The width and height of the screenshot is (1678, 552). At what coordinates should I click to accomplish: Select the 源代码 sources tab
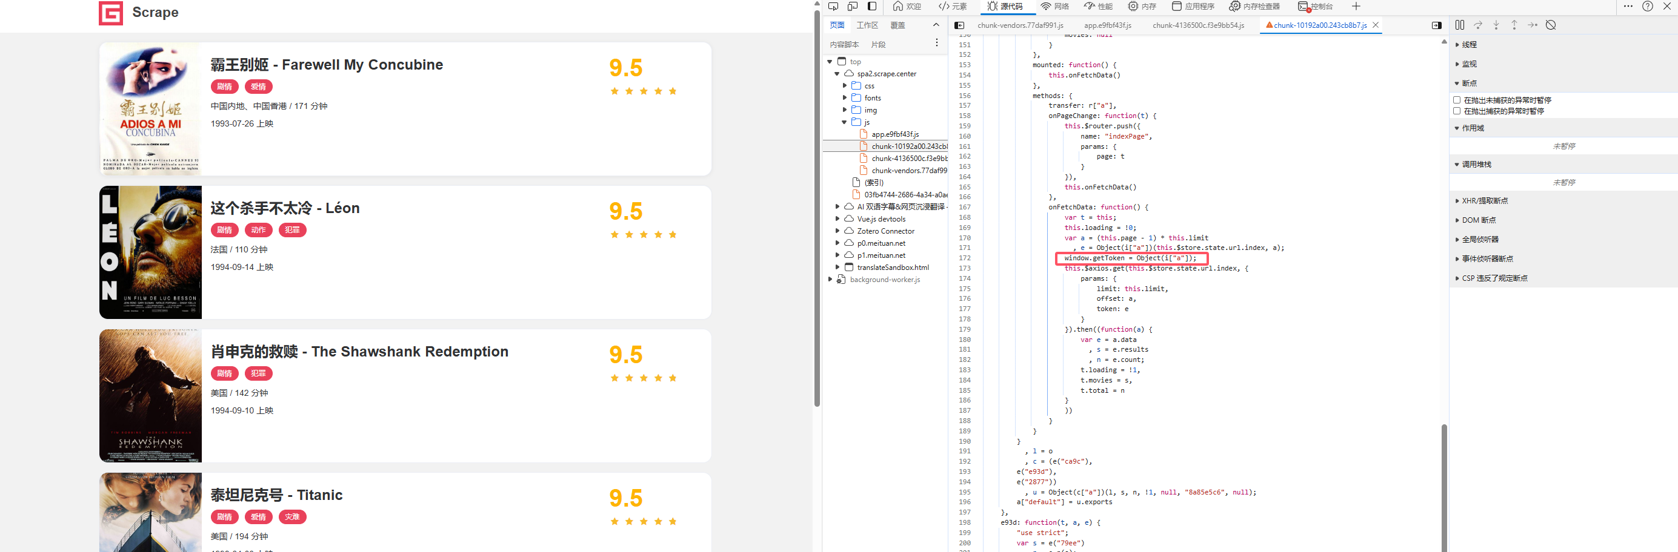pyautogui.click(x=1005, y=7)
